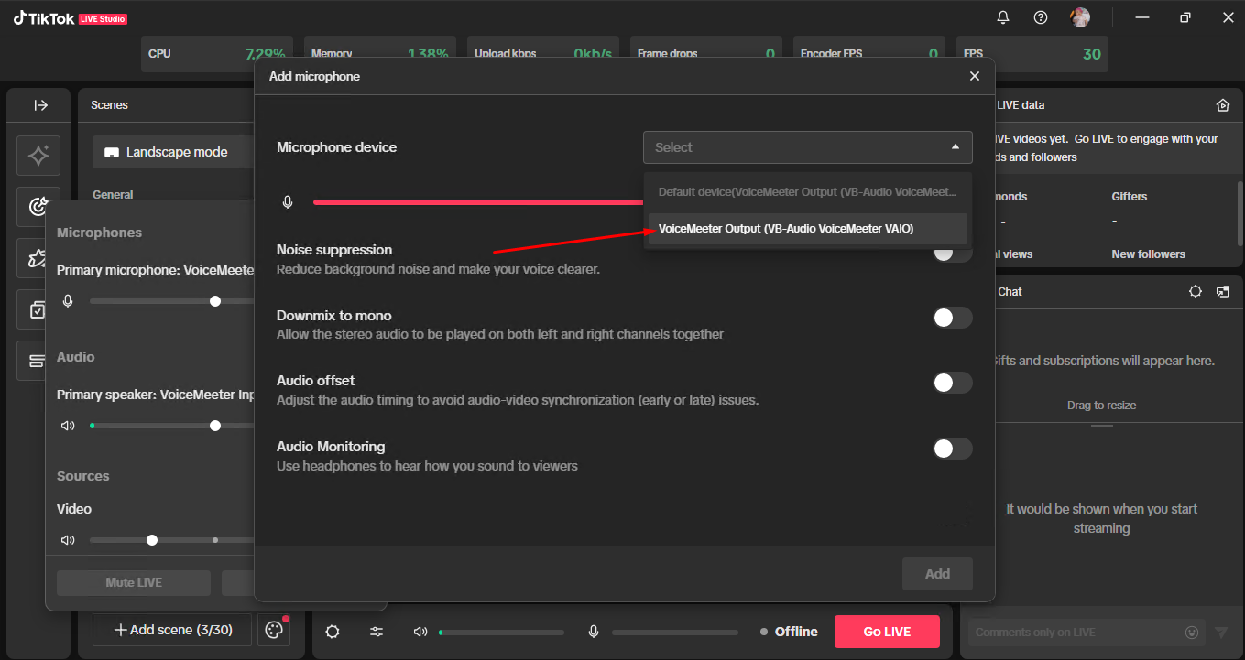This screenshot has width=1245, height=660.
Task: Pop out the Chat window
Action: [1223, 291]
